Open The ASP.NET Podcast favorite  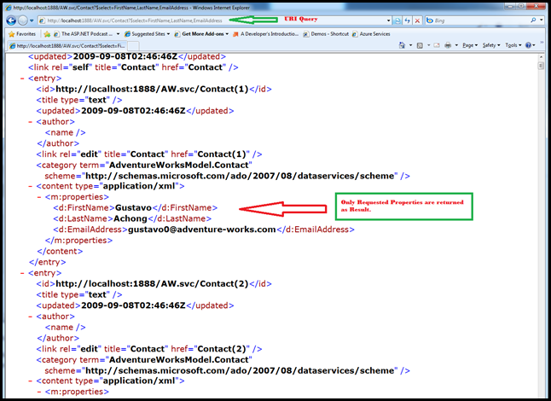point(84,34)
